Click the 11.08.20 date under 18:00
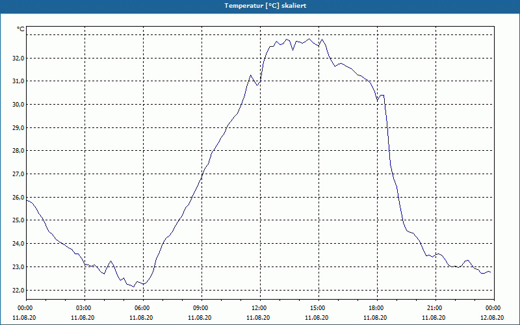 [x=375, y=317]
